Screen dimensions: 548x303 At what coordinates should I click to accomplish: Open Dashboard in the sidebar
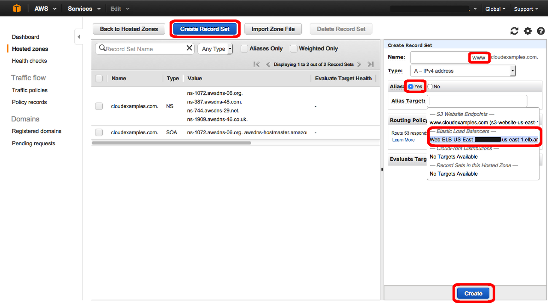(25, 37)
